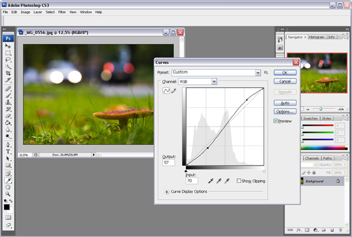This screenshot has height=237, width=352.
Task: Switch to the Swatches tab
Action: (310, 118)
